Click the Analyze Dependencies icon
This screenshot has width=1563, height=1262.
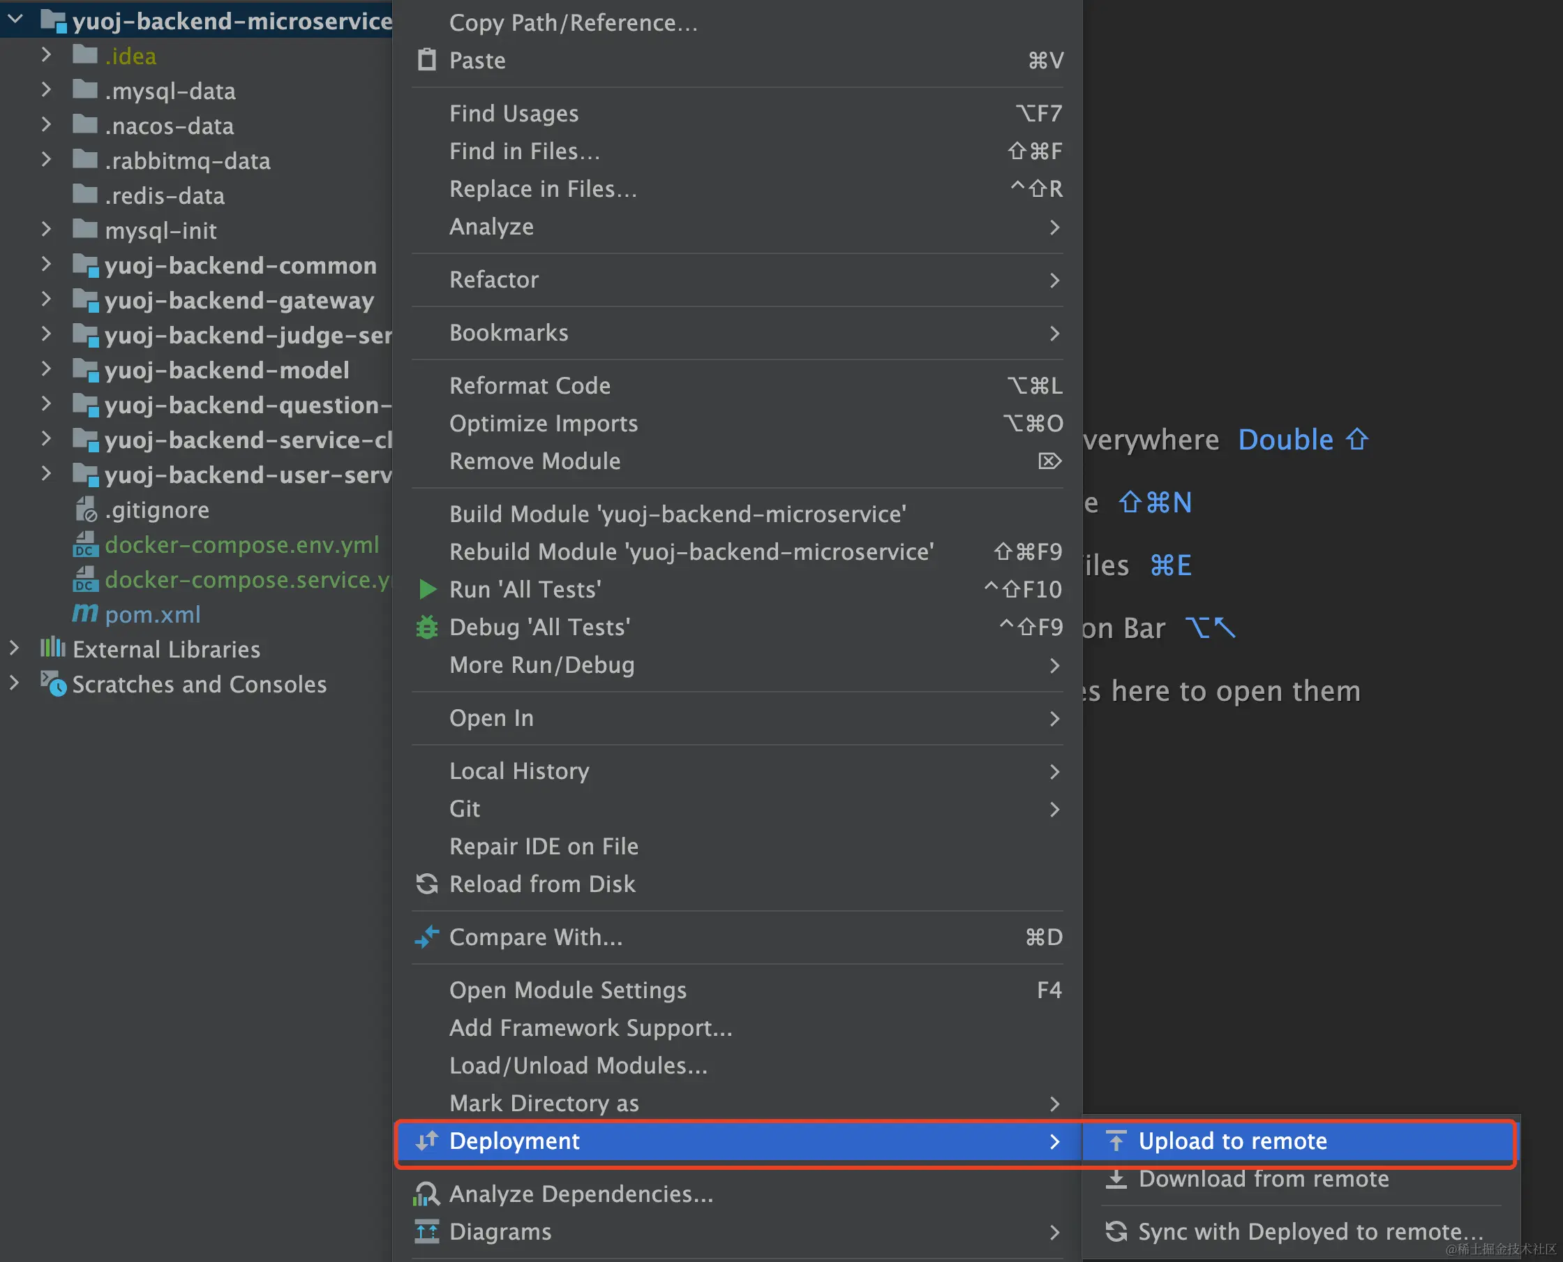[426, 1194]
